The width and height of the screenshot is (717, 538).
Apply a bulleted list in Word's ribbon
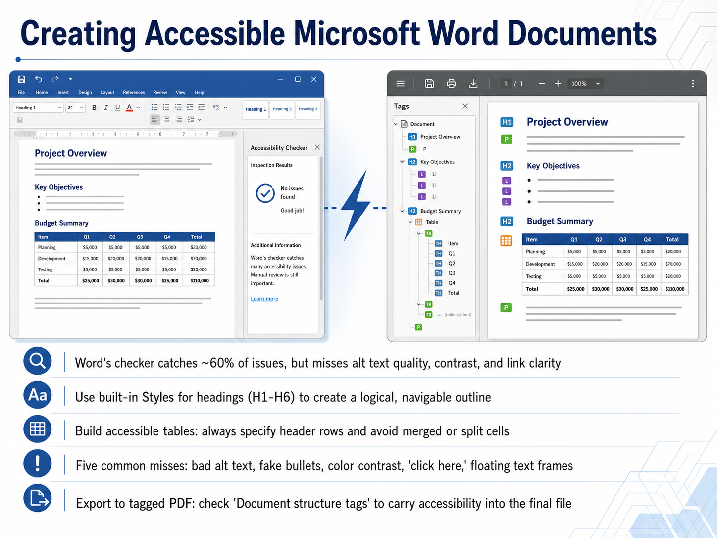[x=154, y=107]
